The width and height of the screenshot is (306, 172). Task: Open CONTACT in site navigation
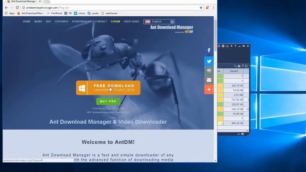(101, 21)
